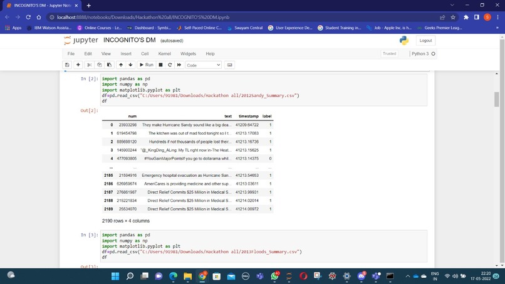Open the browser side panel icon
This screenshot has width=505, height=284.
coord(477,17)
